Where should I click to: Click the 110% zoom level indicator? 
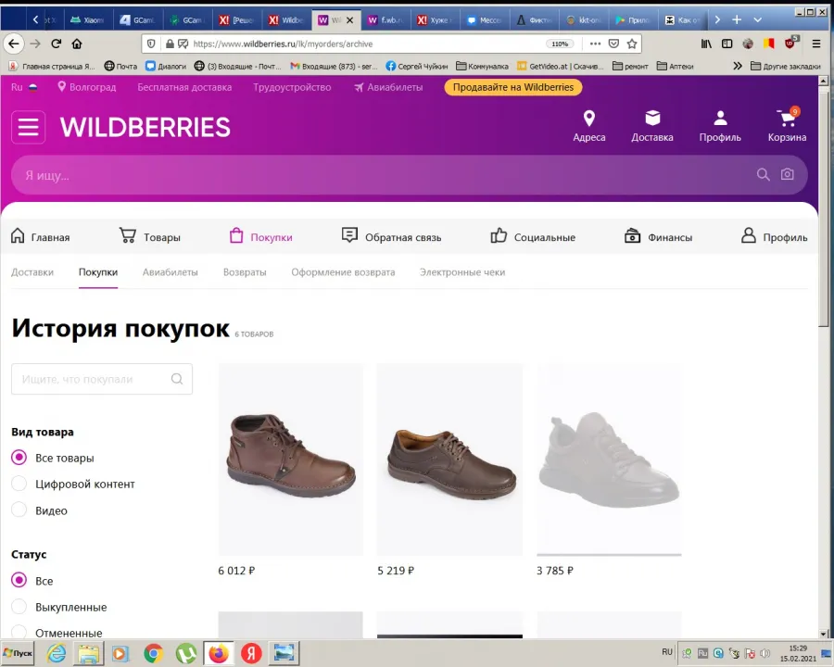[560, 44]
